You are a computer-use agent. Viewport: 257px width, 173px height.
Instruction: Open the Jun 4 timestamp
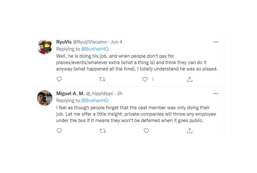117,42
